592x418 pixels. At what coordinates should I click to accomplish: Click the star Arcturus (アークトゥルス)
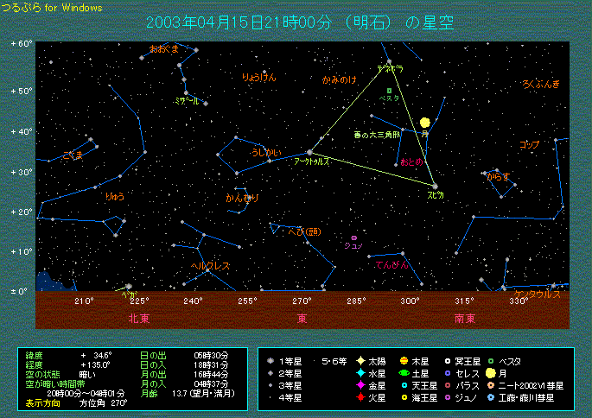(309, 152)
